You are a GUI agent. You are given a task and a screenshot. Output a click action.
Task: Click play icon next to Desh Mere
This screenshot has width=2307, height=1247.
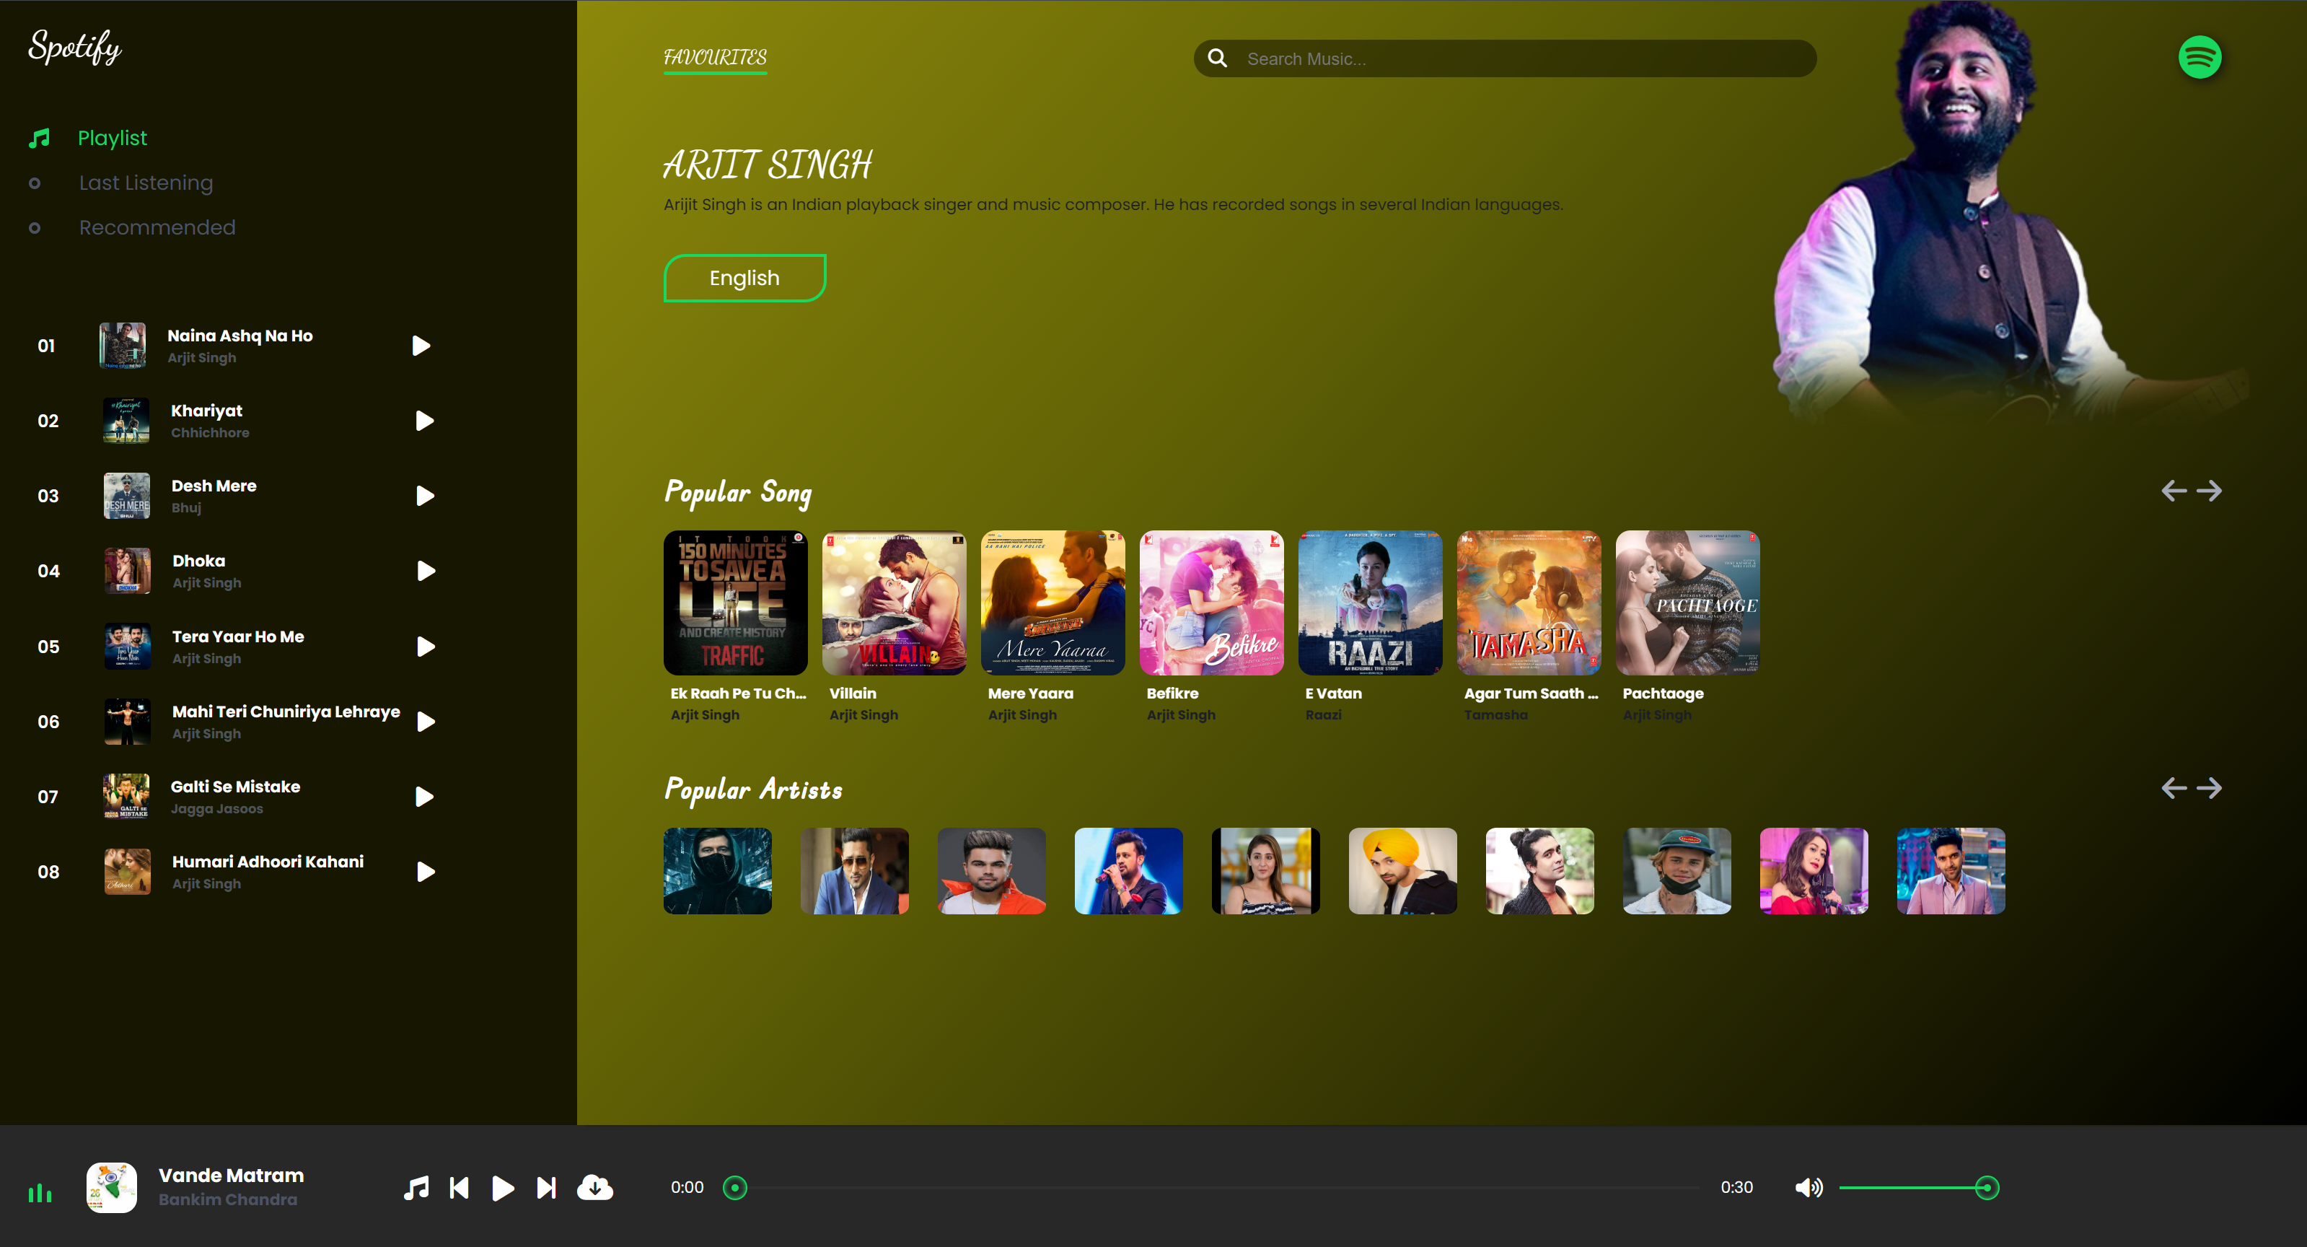pos(424,496)
